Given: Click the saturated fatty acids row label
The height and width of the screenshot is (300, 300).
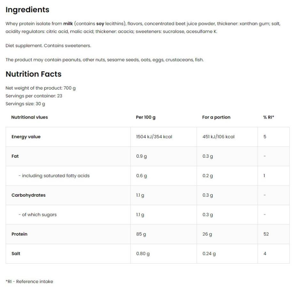Looking at the screenshot, I should coord(54,176).
